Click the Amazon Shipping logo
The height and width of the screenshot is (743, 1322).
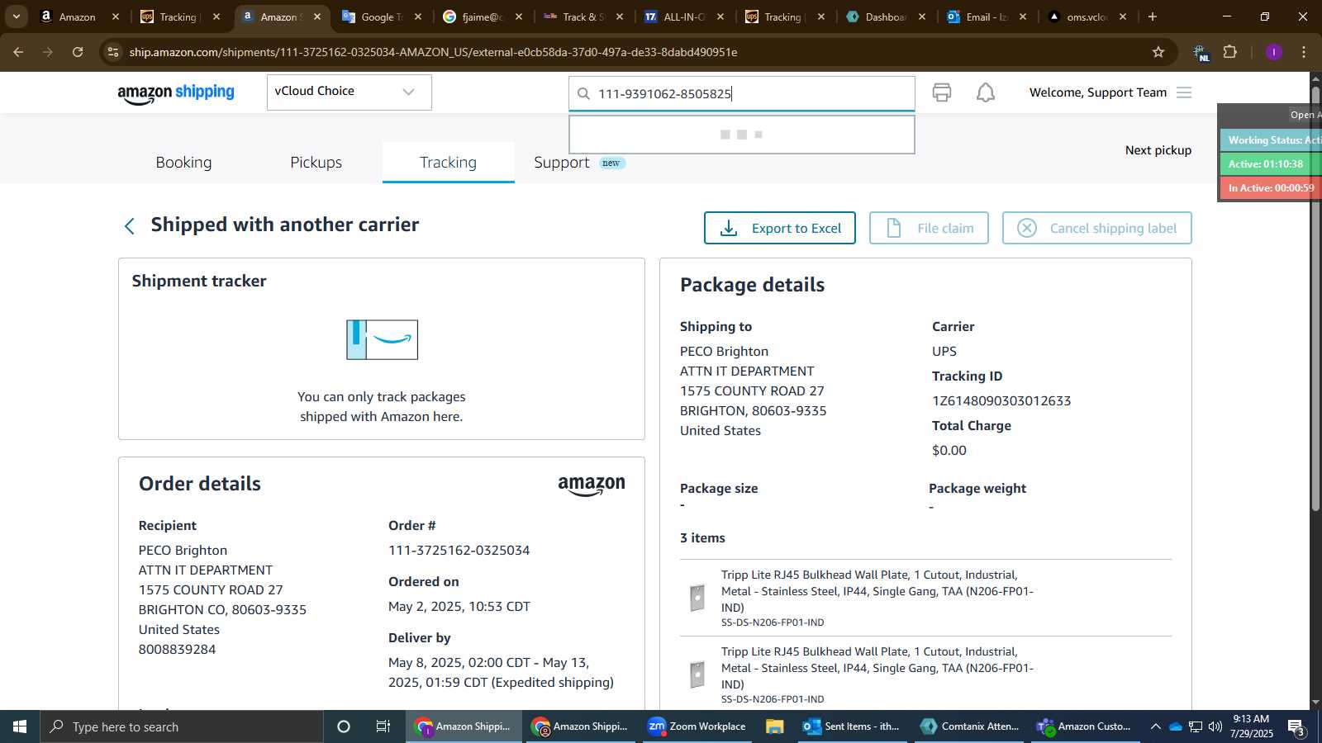[x=176, y=93]
